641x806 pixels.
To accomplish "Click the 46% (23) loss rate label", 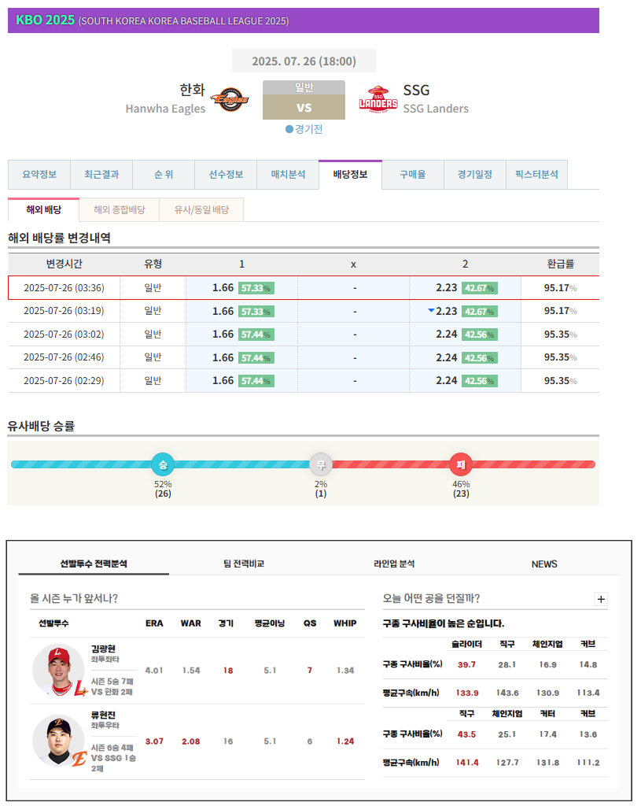I will (461, 489).
